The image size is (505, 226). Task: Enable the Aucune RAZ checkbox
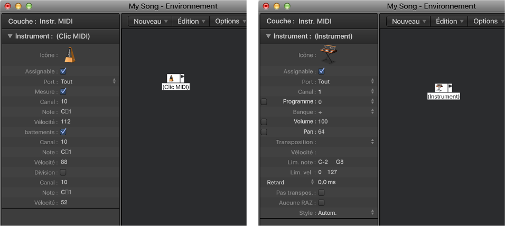point(321,203)
